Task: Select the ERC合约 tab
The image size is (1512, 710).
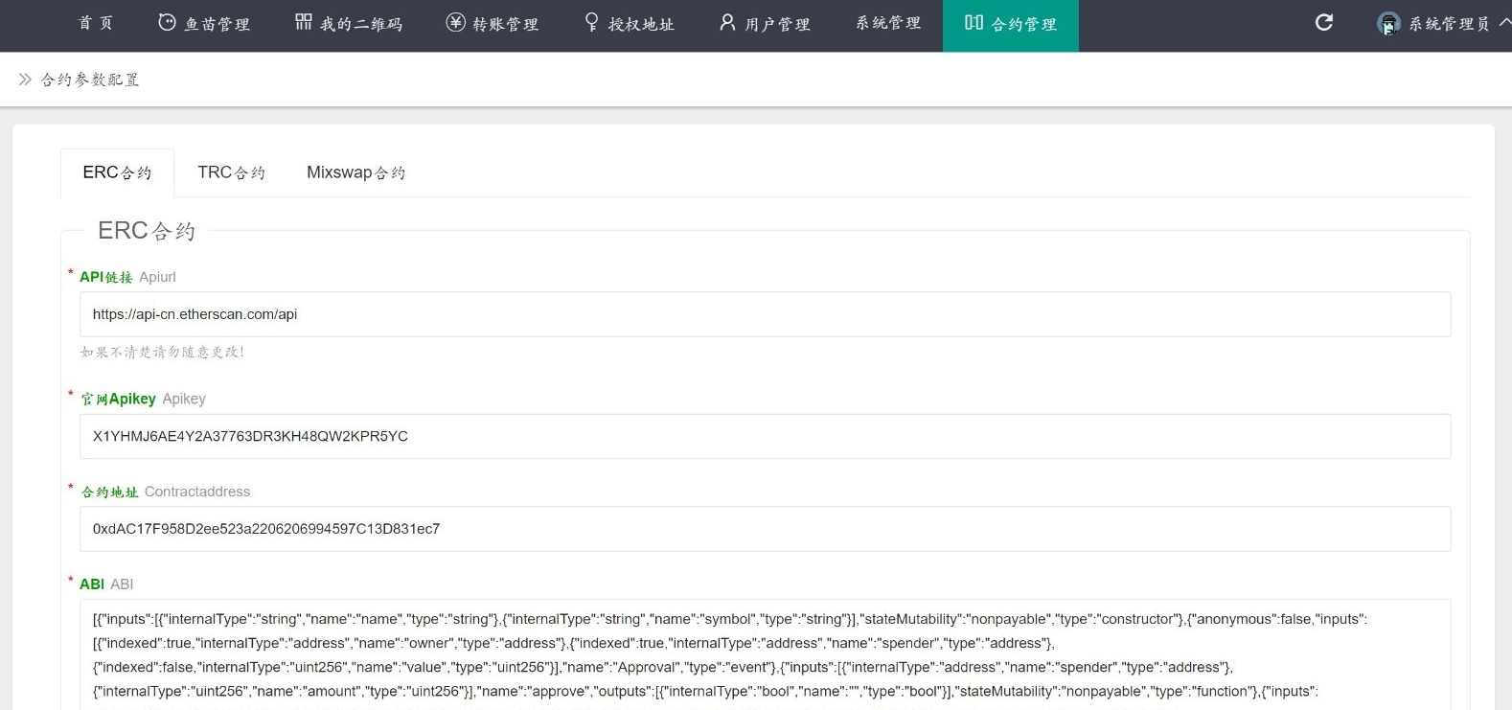Action: pos(117,172)
